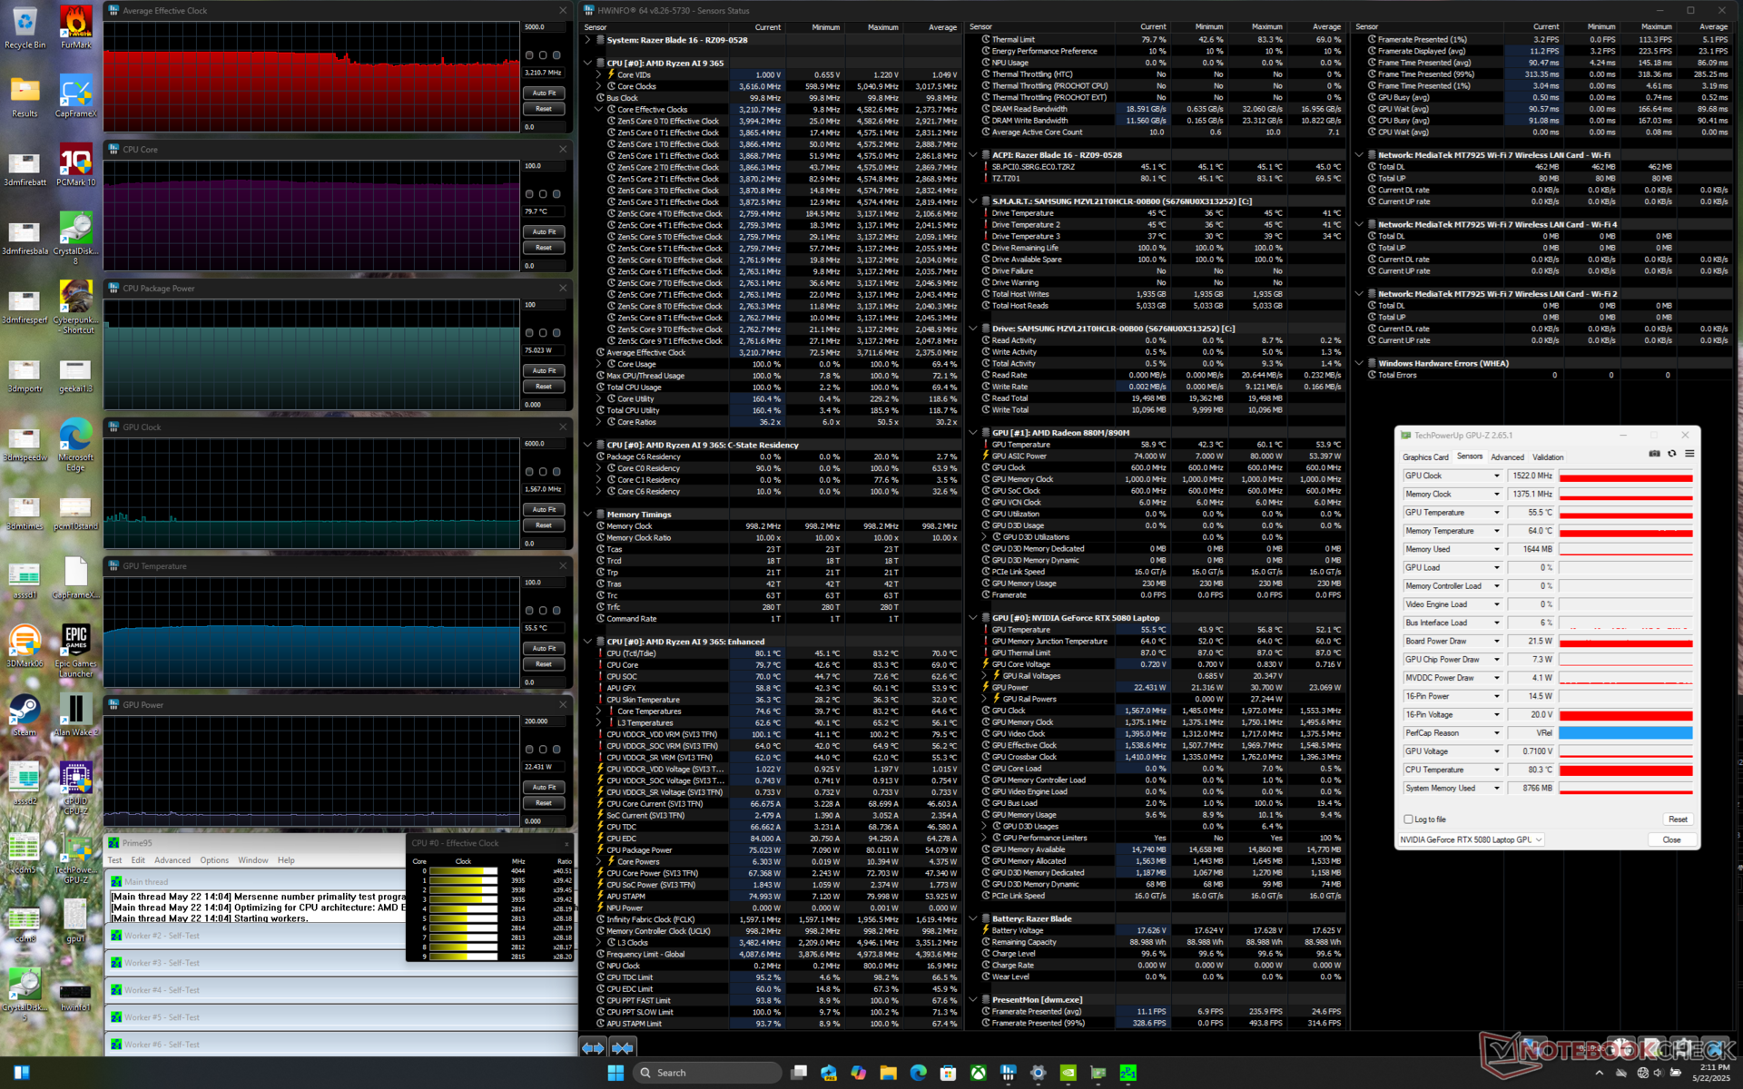Click Reset button in GPU-Z window
The height and width of the screenshot is (1089, 1743).
[1678, 819]
